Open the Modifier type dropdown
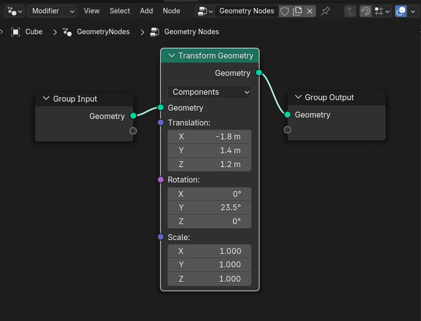The width and height of the screenshot is (421, 321). point(52,11)
